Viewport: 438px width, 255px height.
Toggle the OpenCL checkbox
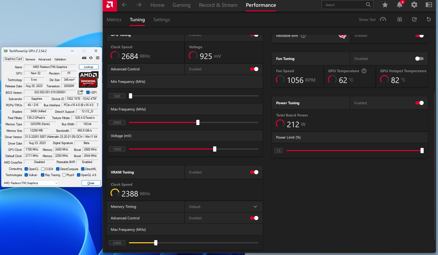click(26, 169)
